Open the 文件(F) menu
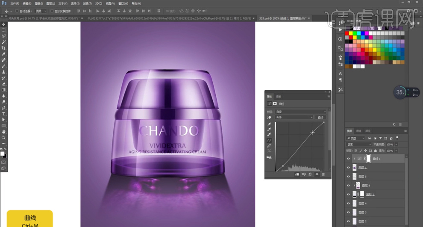Screen dimensions: 423x227 pyautogui.click(x=15, y=3)
